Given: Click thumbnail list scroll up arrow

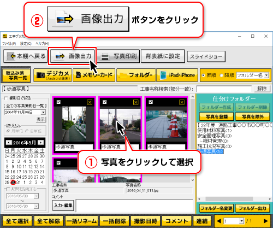Looking at the screenshot, I should coord(193,97).
